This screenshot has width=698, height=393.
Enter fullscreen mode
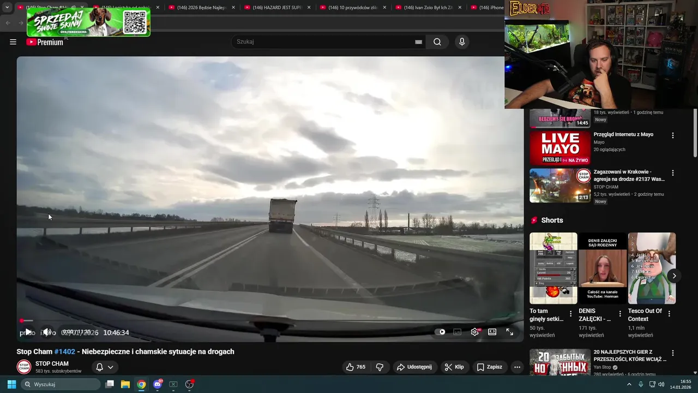click(x=510, y=332)
